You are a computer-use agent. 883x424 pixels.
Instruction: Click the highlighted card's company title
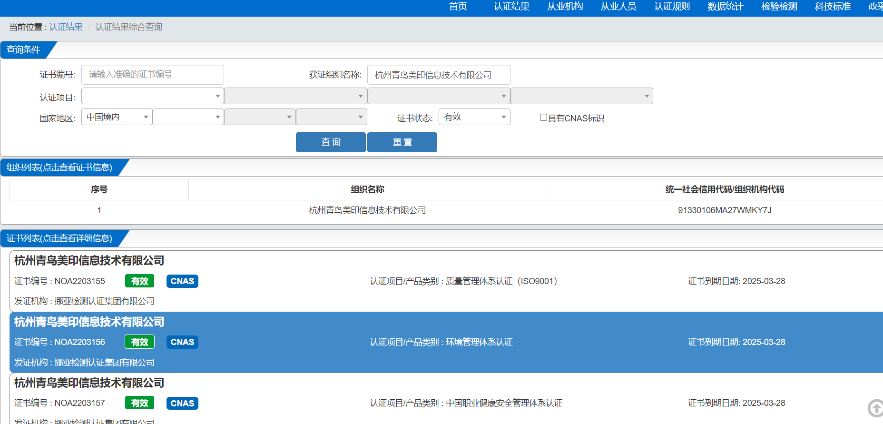(89, 322)
